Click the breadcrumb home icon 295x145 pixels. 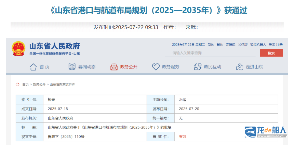coord(17,84)
